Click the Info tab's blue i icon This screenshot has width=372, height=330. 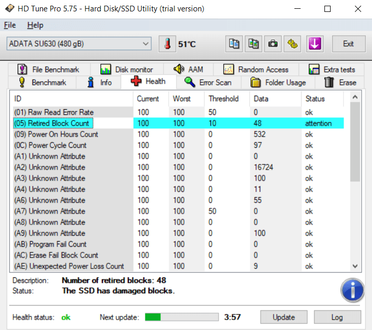(91, 82)
